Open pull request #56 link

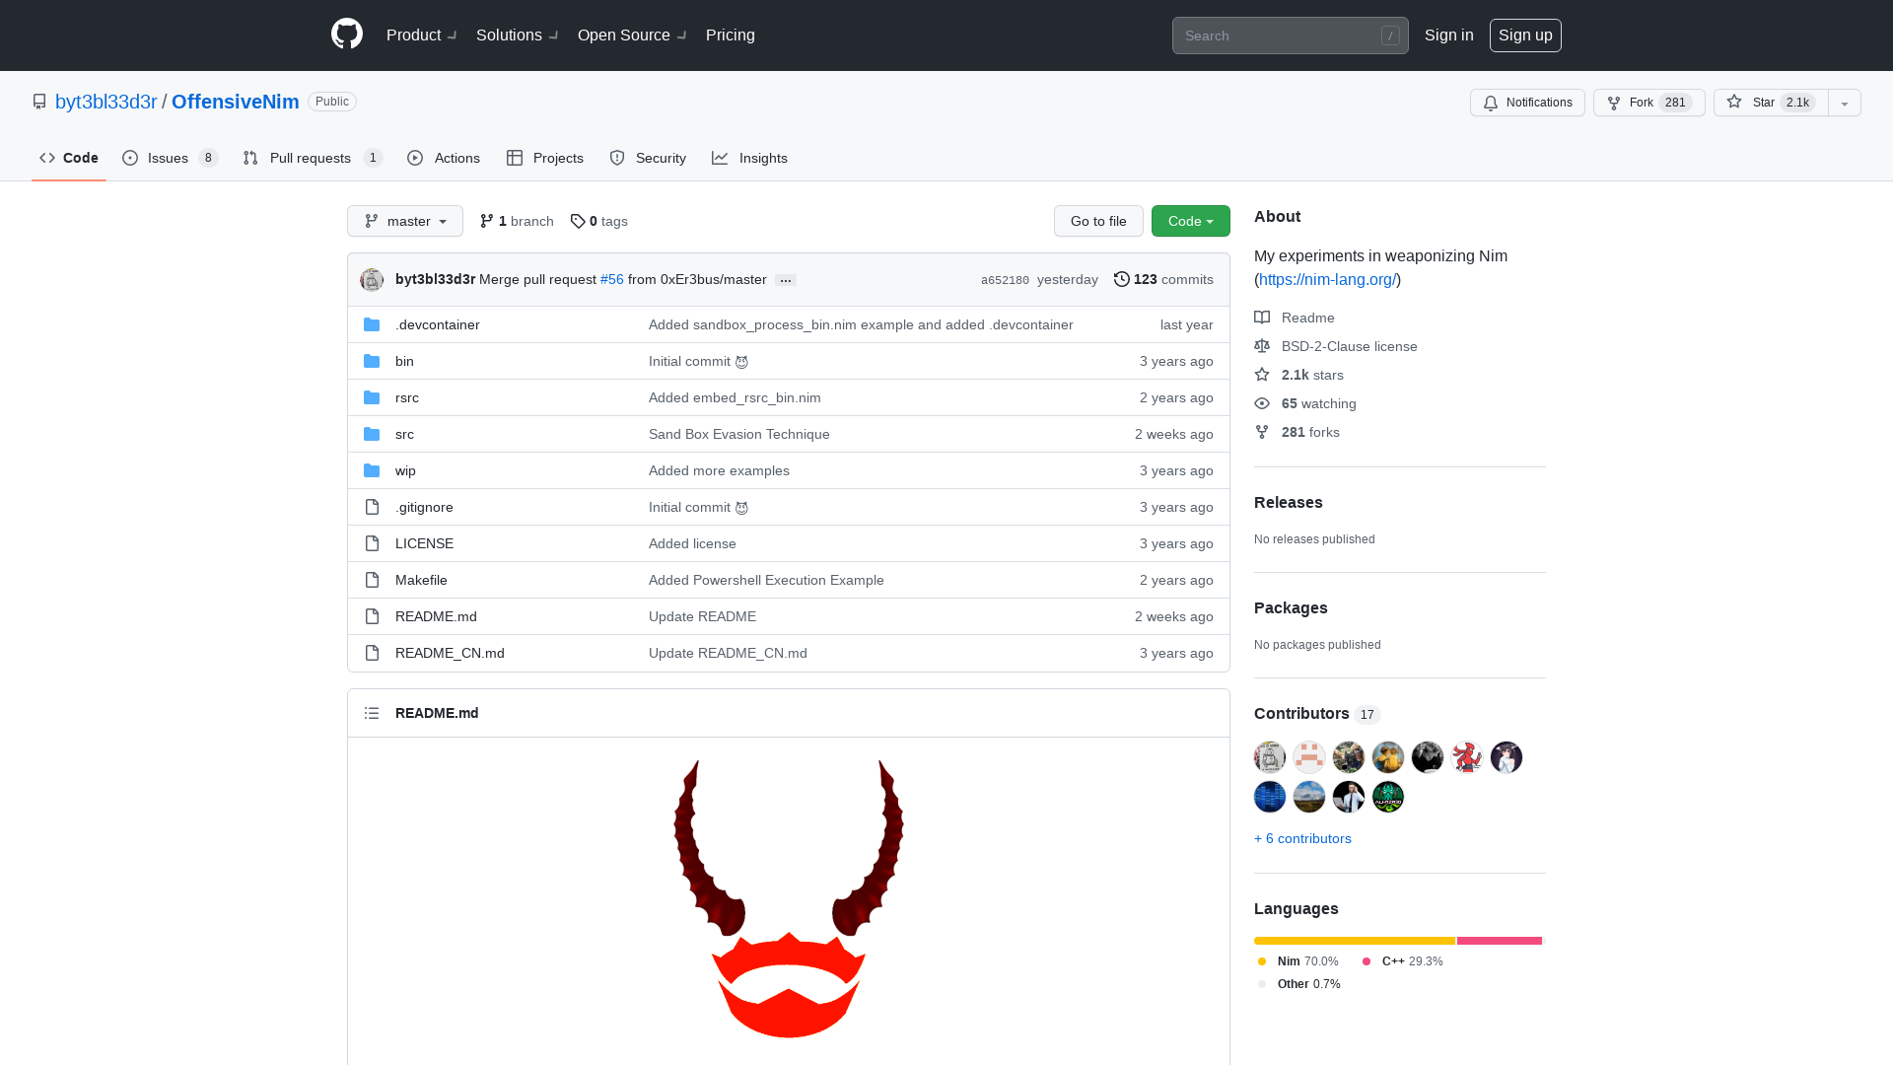(612, 279)
